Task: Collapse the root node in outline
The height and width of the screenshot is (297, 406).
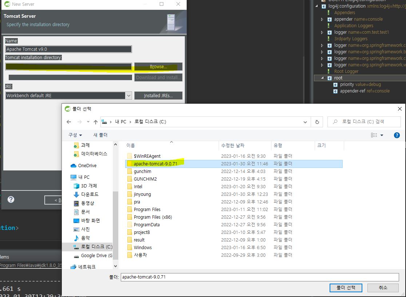Action: point(322,78)
